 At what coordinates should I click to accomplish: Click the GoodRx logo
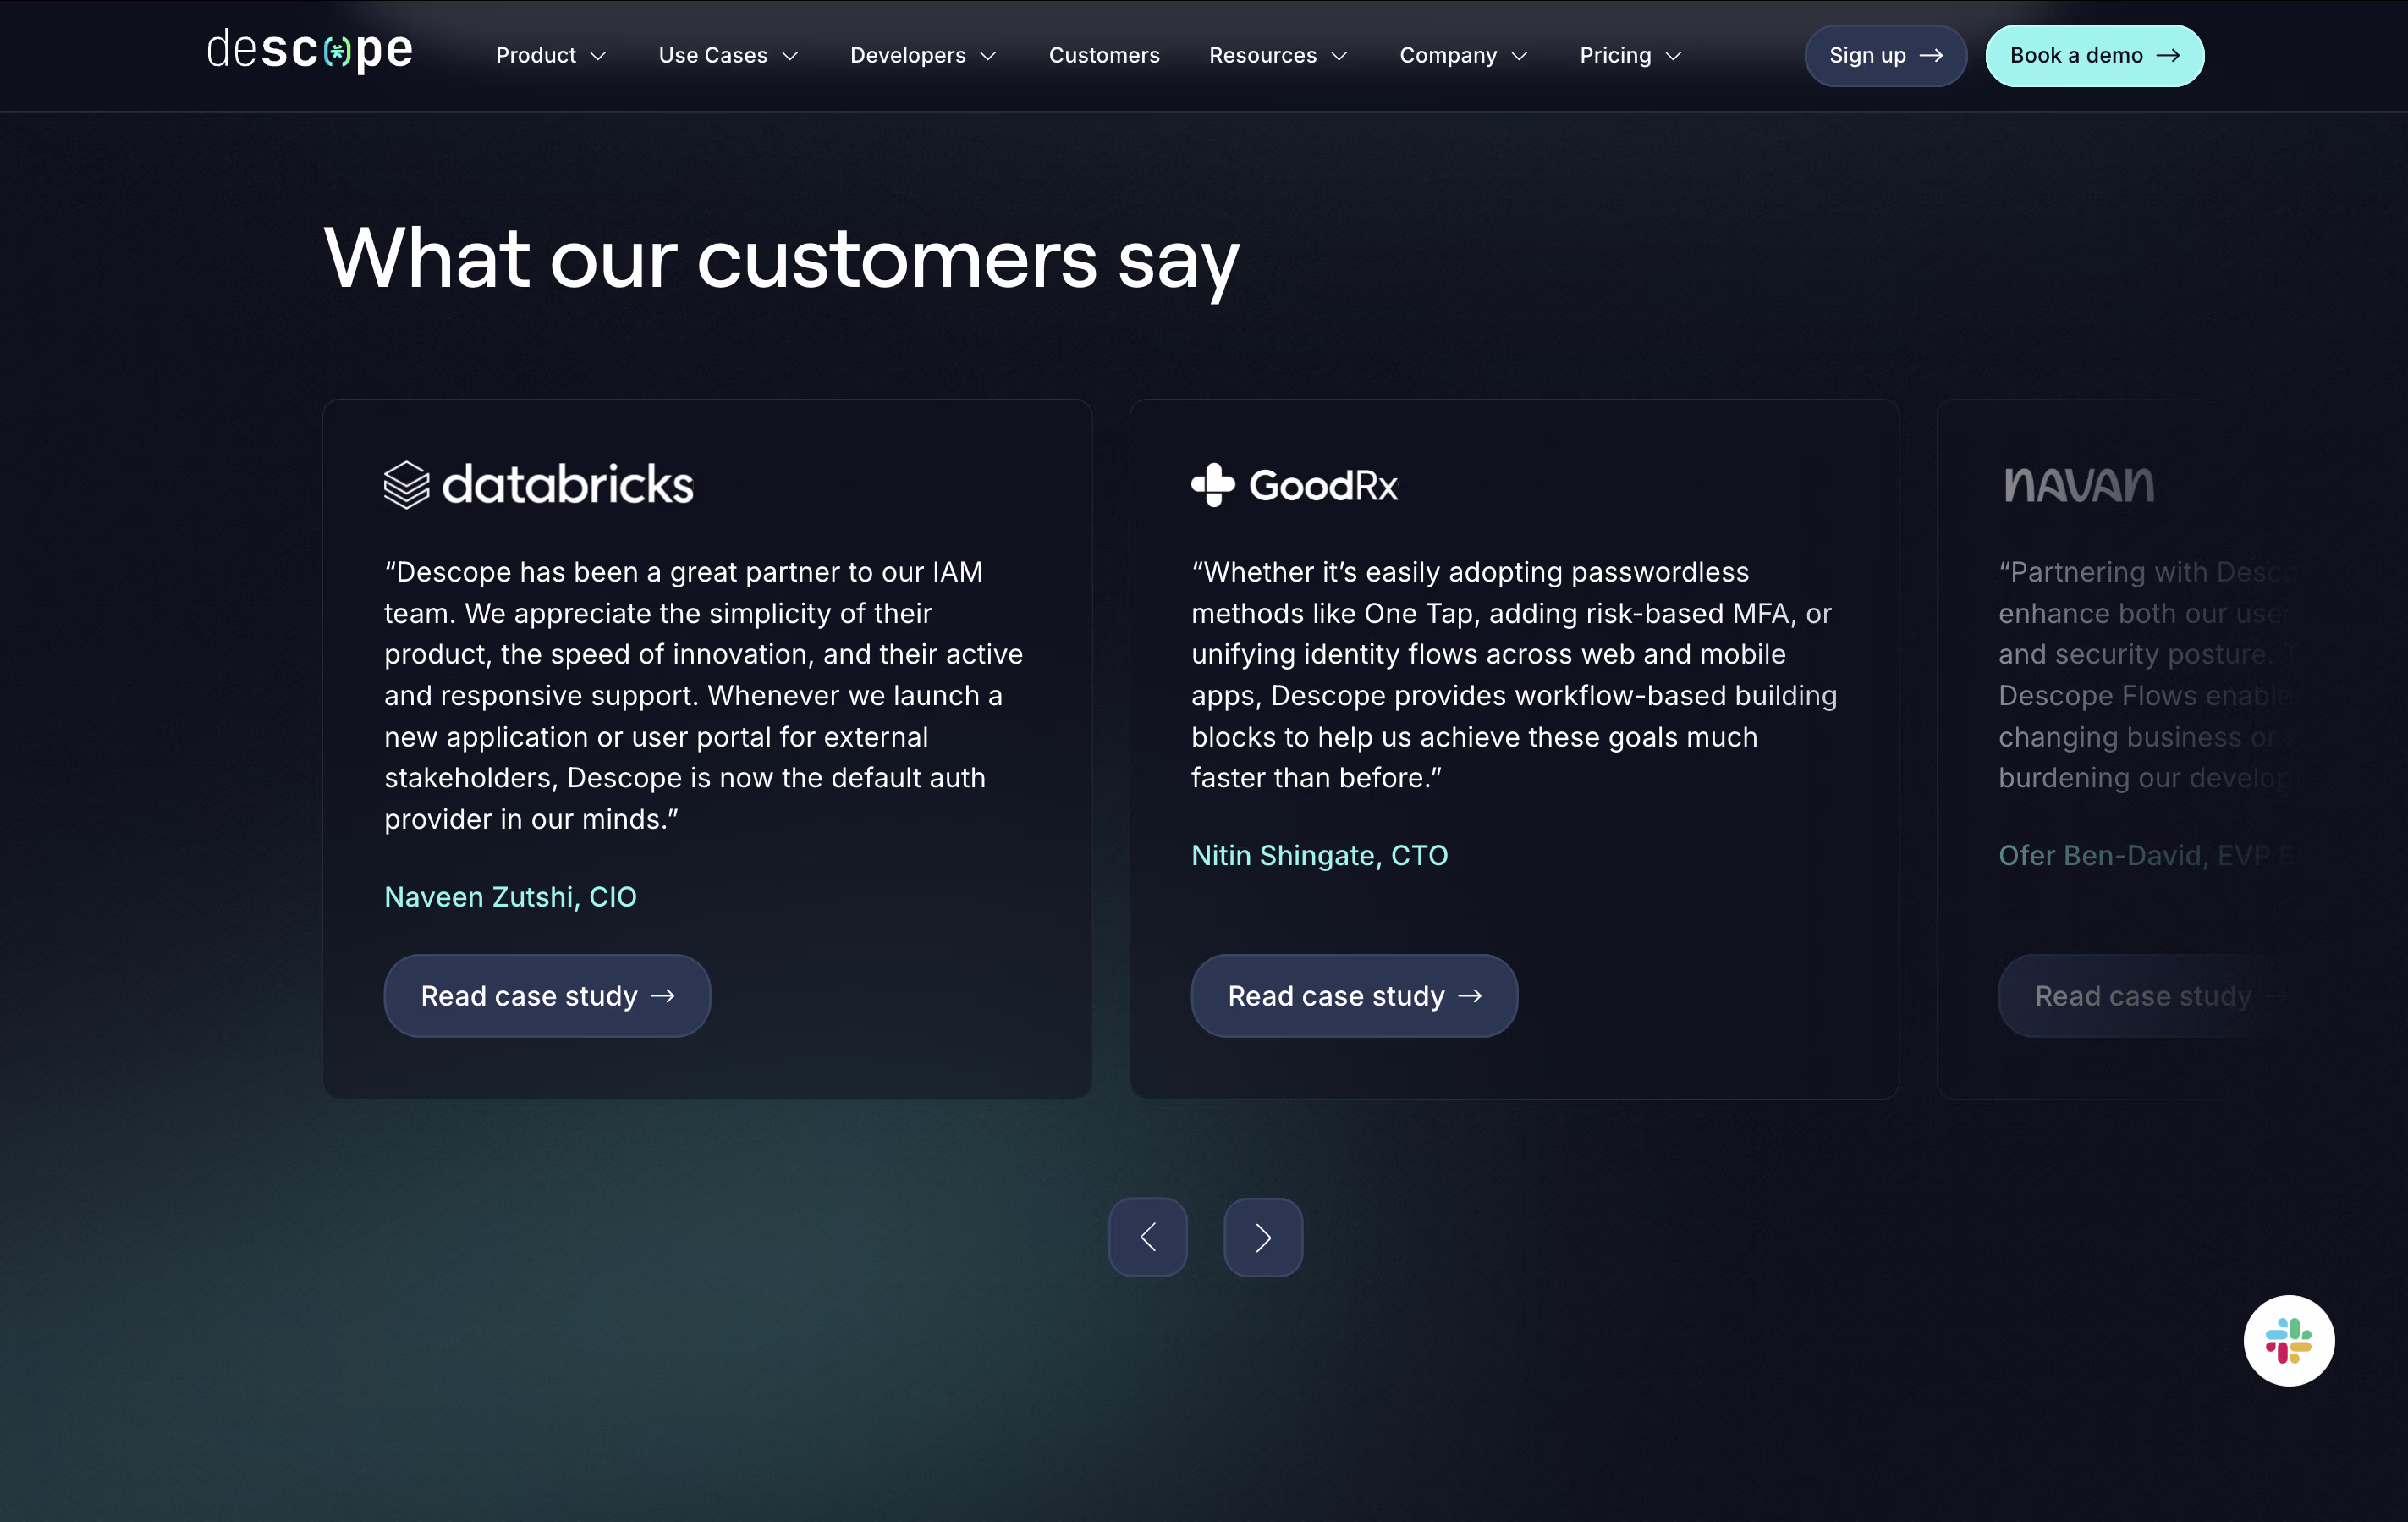pyautogui.click(x=1294, y=485)
